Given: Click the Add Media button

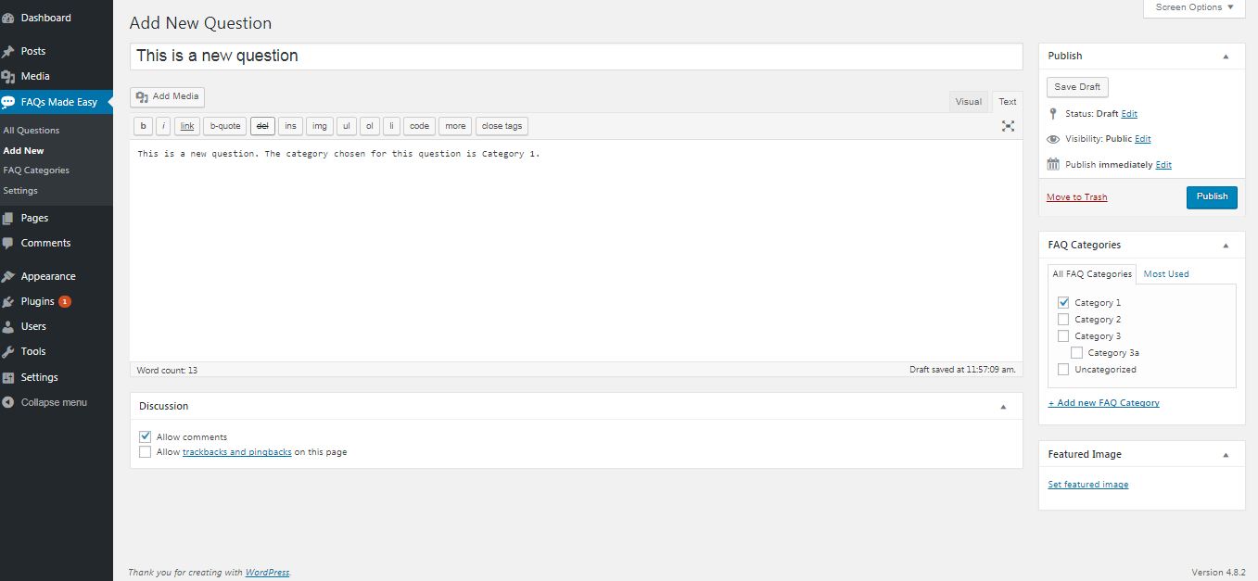Looking at the screenshot, I should pyautogui.click(x=167, y=96).
